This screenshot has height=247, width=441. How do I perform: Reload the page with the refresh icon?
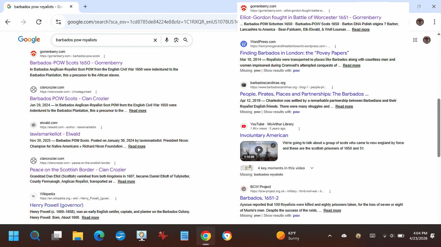[x=39, y=22]
